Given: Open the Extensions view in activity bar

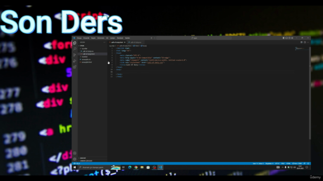Looking at the screenshot, I should [x=75, y=67].
